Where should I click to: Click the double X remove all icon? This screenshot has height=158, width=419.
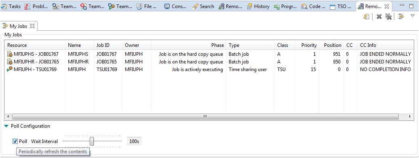click(388, 17)
